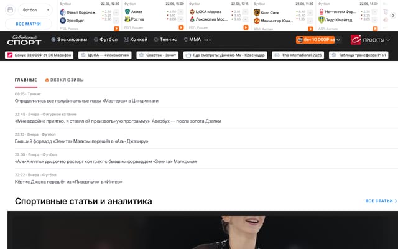Click the Ноттингем Форест team logo

coord(322,12)
